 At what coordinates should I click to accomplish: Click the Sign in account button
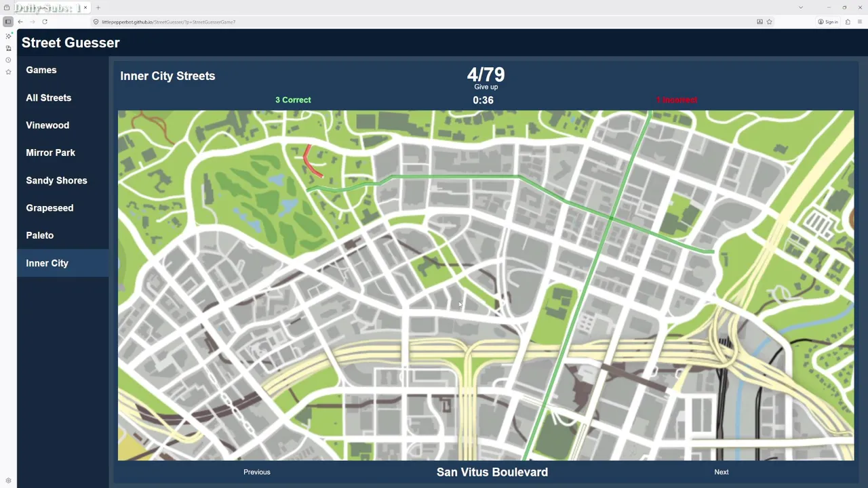828,22
